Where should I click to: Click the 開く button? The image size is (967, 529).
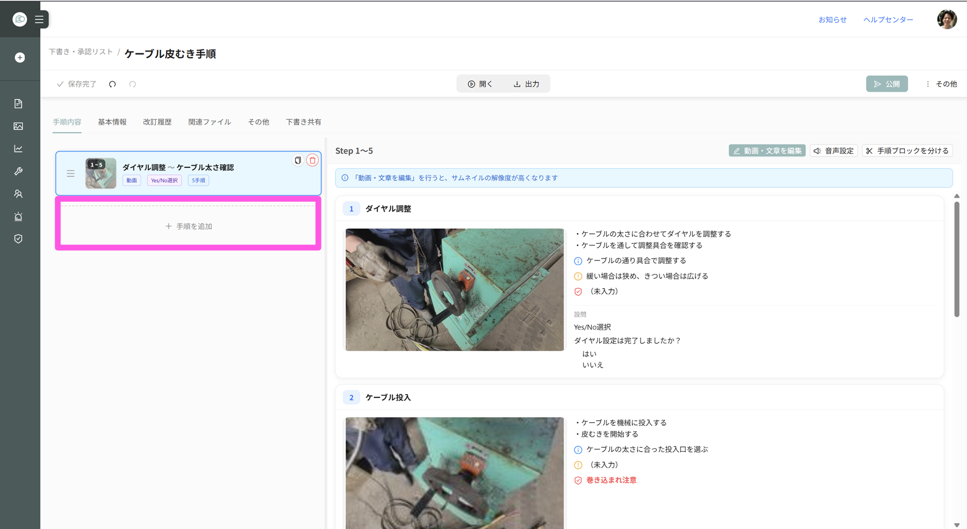pos(480,84)
